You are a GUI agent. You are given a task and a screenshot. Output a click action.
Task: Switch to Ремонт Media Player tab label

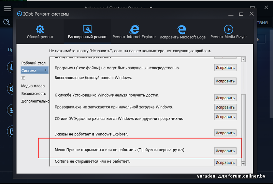coord(229,37)
